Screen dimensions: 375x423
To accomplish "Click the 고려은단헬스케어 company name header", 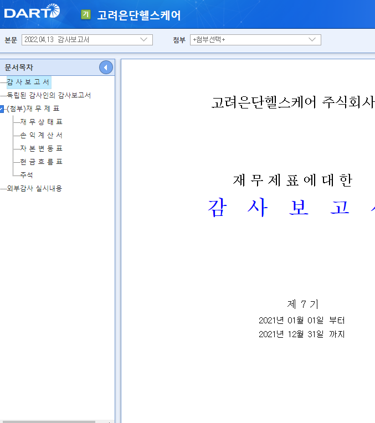I will (139, 15).
